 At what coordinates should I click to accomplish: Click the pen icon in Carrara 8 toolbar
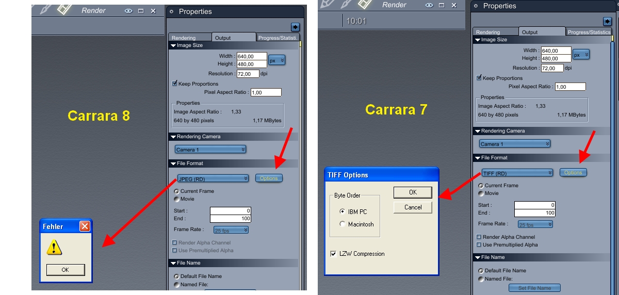(x=45, y=9)
